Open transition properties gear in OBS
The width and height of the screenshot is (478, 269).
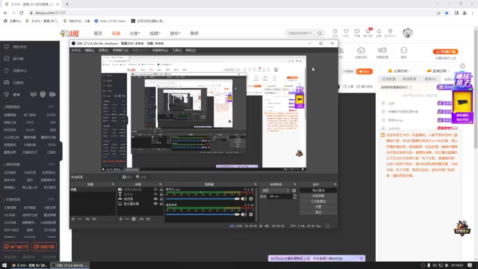[294, 191]
